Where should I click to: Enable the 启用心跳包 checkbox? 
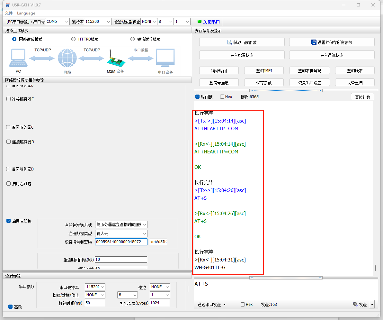(9, 184)
